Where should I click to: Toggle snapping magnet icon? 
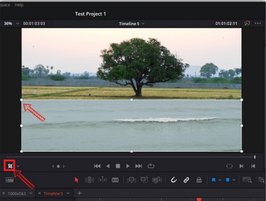coord(174,180)
